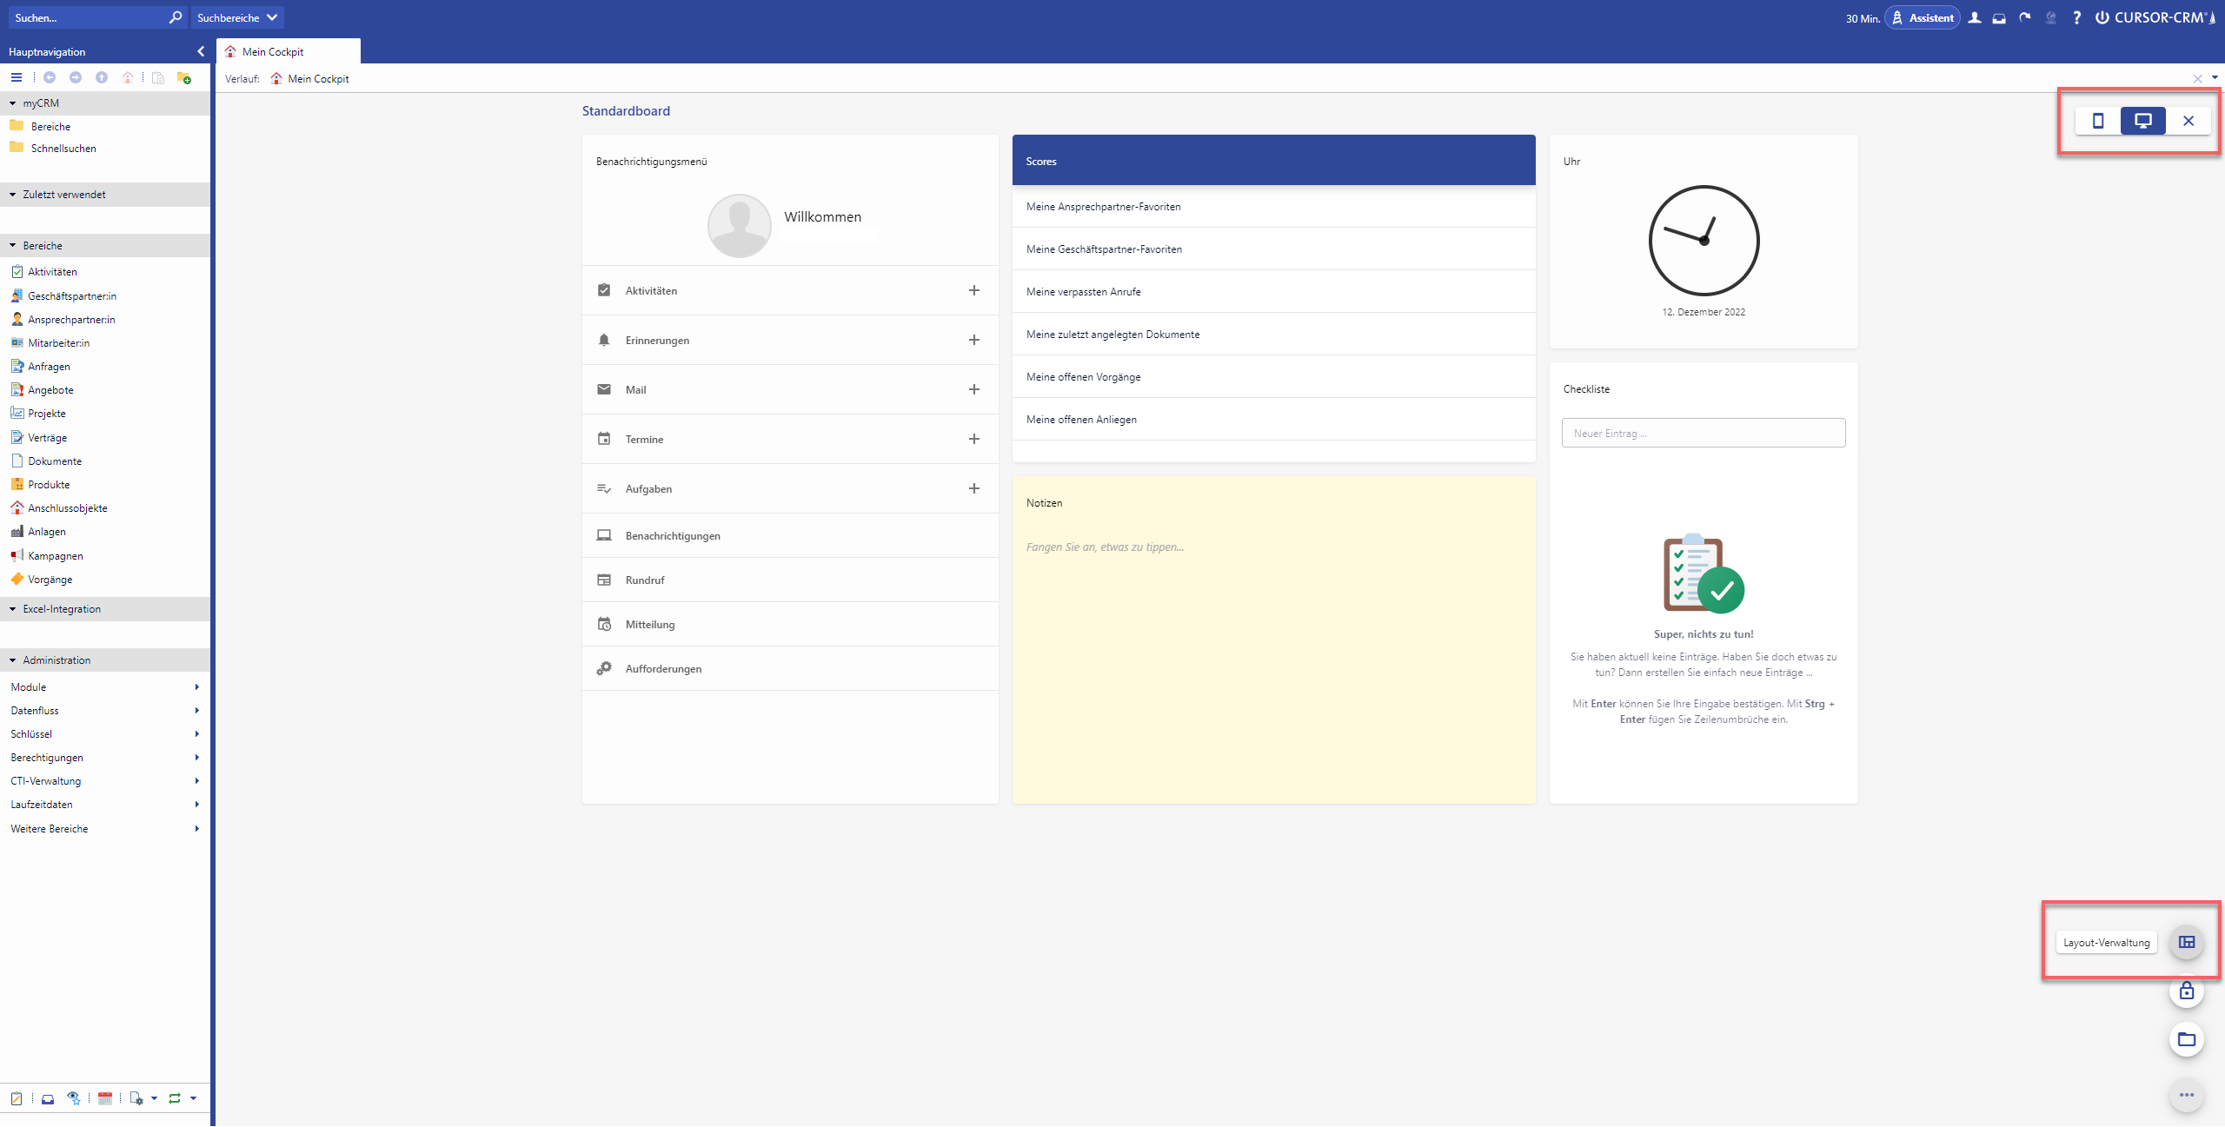Select the Mein Cockpit tab
This screenshot has width=2225, height=1127.
[x=273, y=51]
